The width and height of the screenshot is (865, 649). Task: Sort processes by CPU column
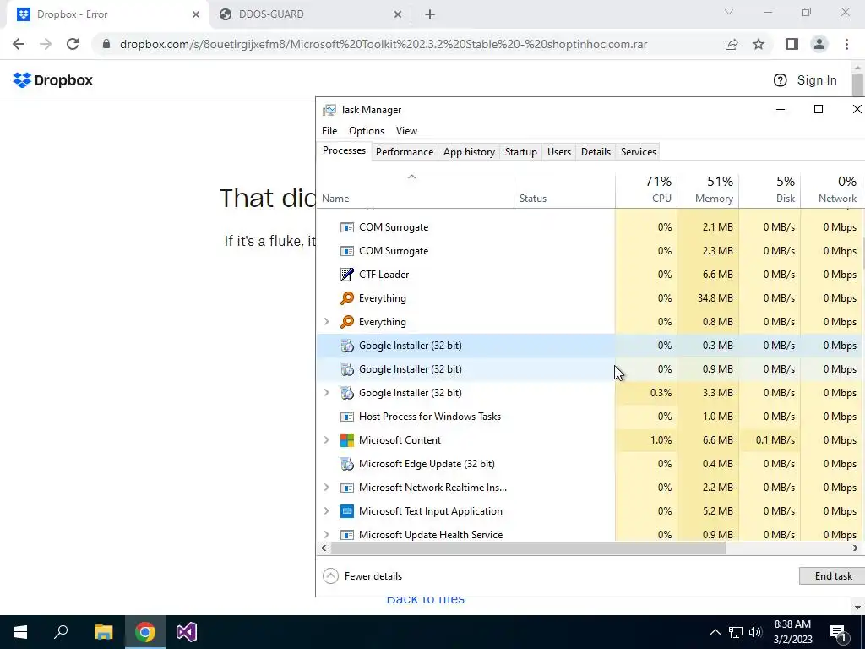(x=646, y=191)
